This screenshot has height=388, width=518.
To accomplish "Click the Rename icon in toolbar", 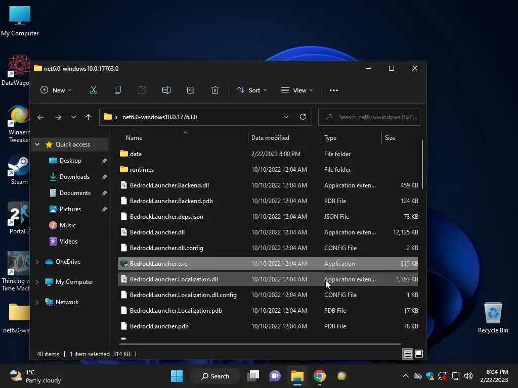I will coord(166,90).
